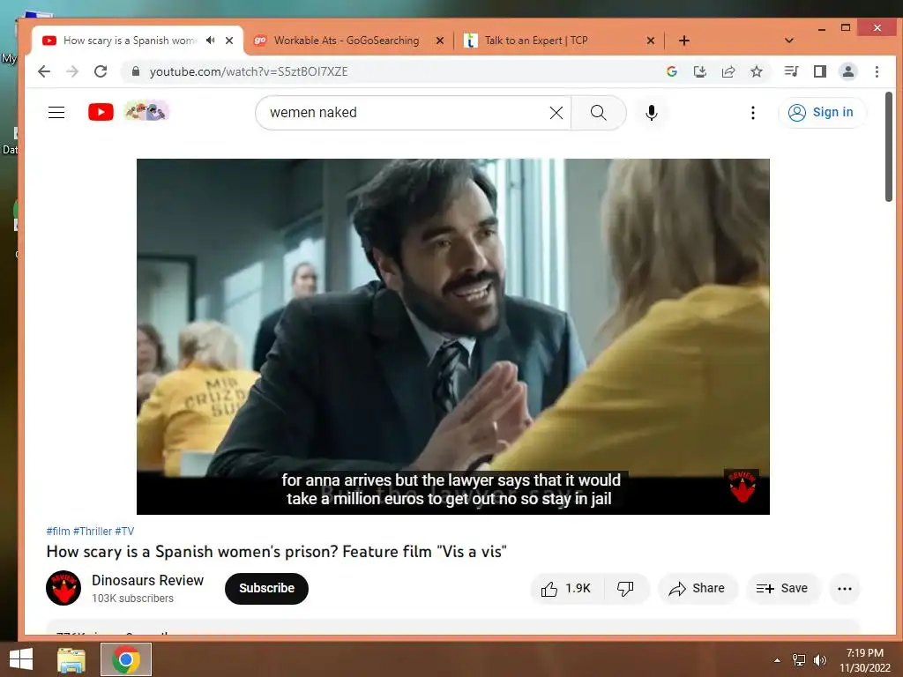The height and width of the screenshot is (677, 903).
Task: Open Dinosaurs Review channel avatar
Action: (x=63, y=588)
